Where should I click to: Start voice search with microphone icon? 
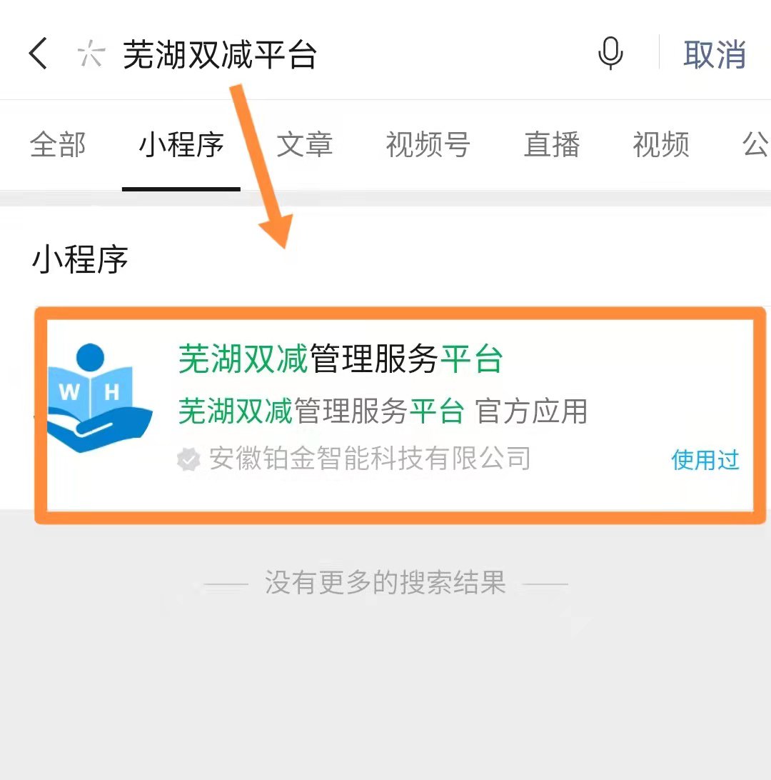point(610,54)
